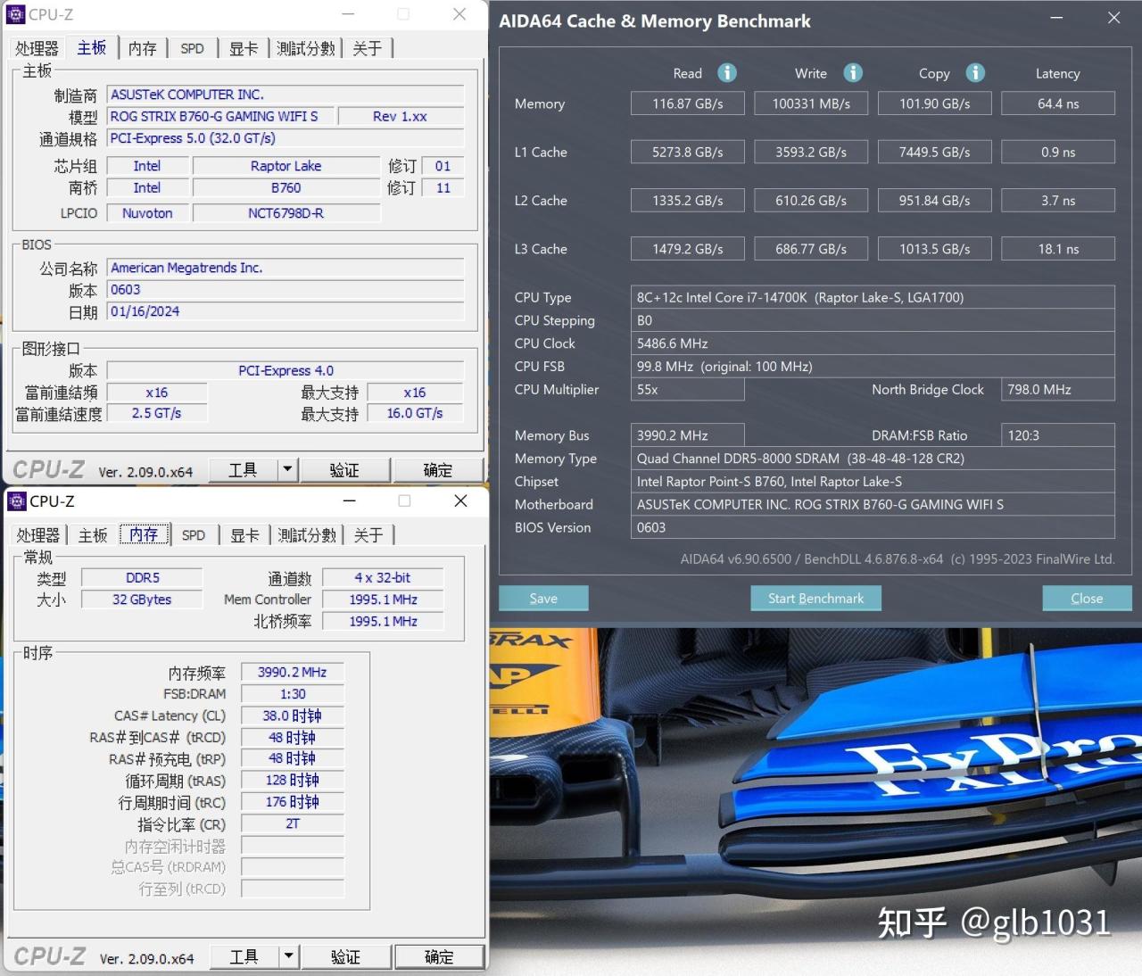1142x976 pixels.
Task: Click L1 Cache Read value 5273.8 GB/s
Action: click(687, 152)
